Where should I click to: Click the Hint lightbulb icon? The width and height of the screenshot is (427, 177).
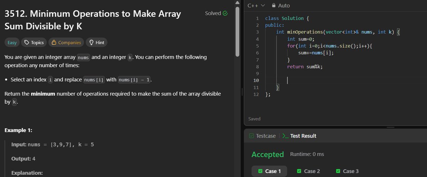(91, 43)
